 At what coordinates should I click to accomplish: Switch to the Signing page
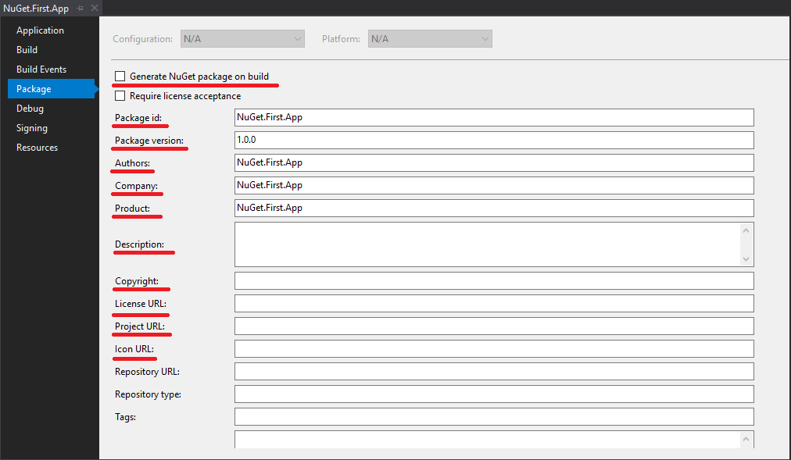(x=32, y=128)
